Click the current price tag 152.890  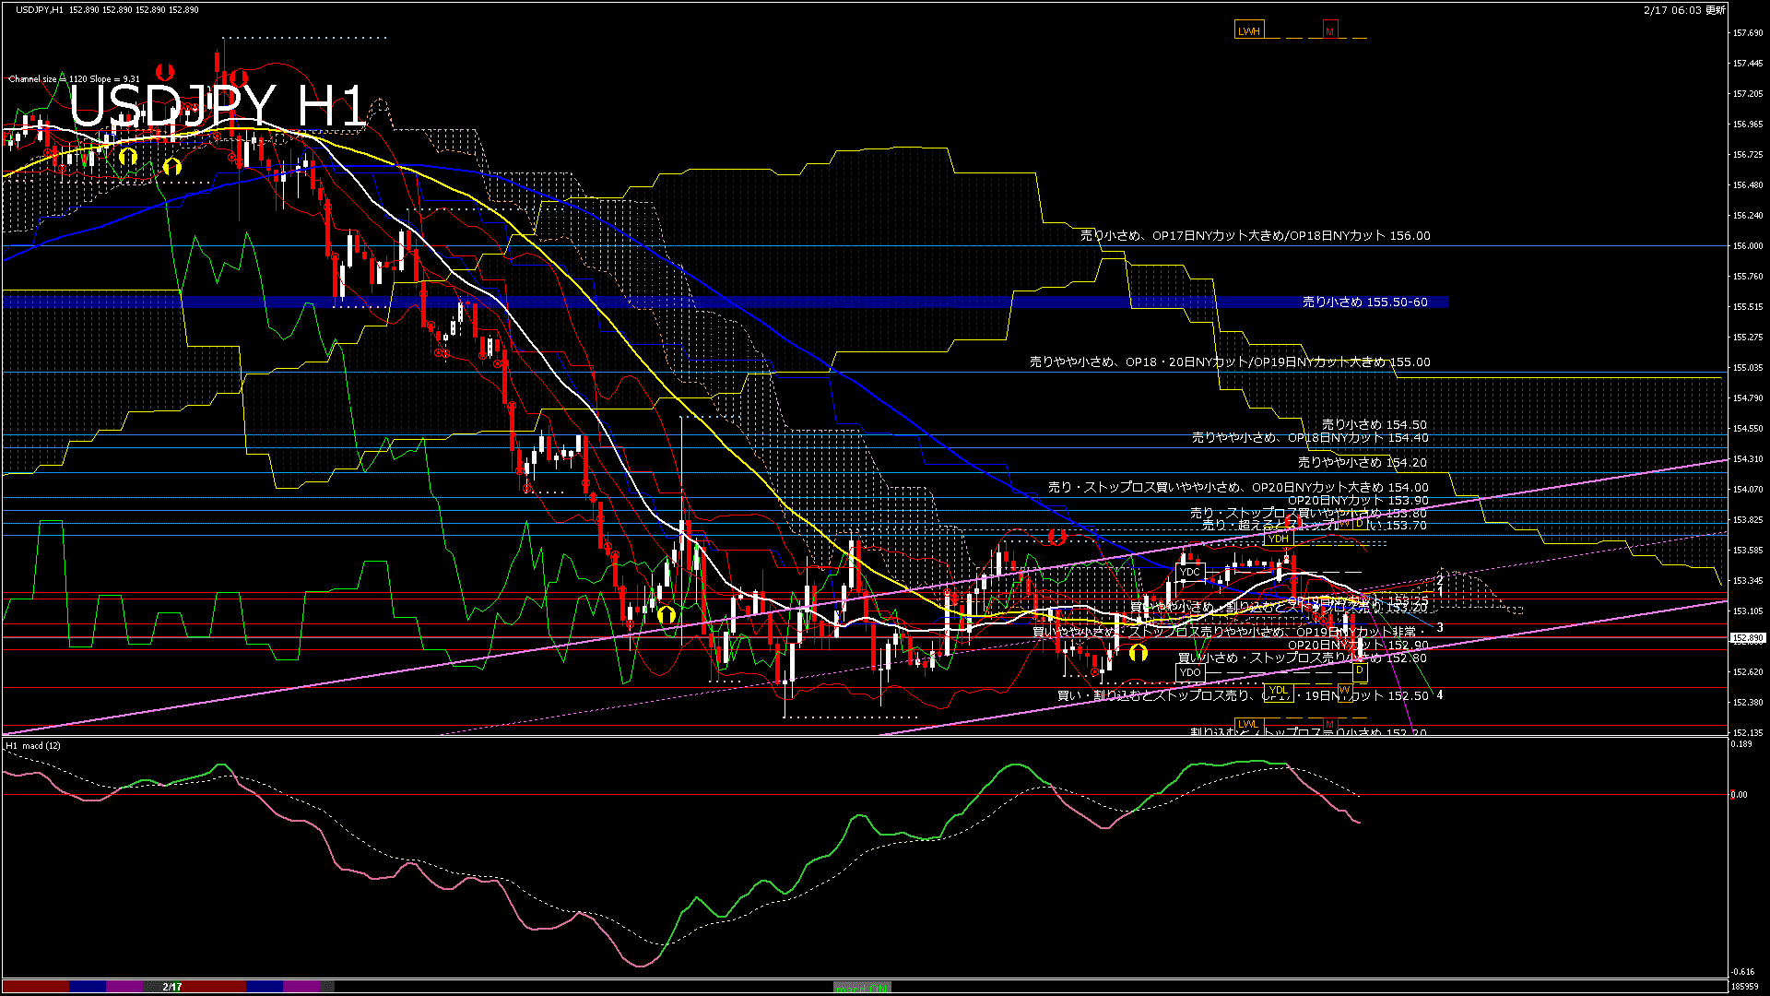pyautogui.click(x=1747, y=638)
